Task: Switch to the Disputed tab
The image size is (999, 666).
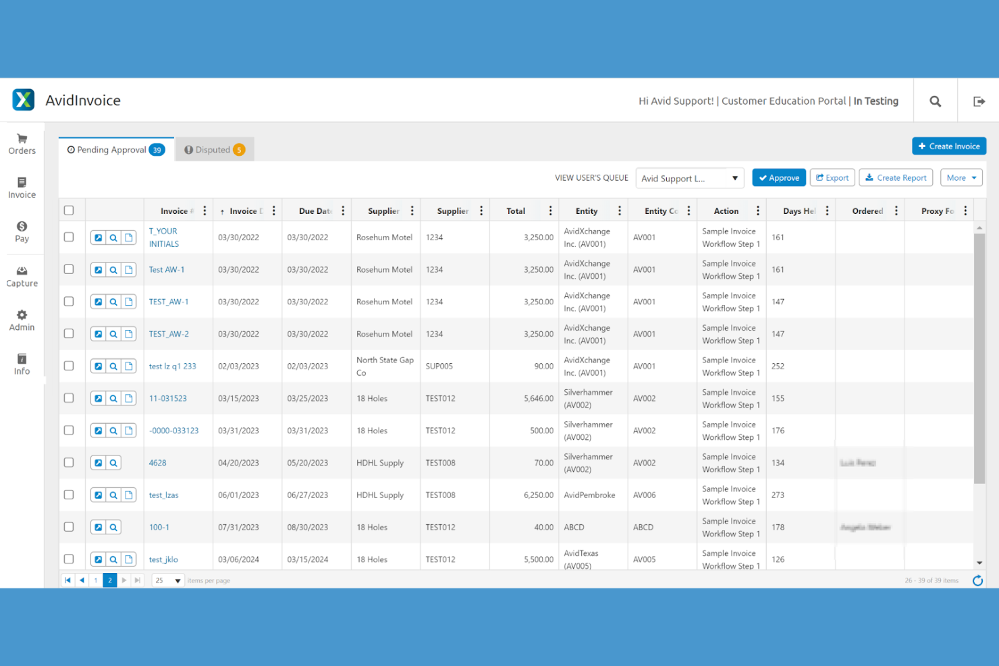Action: tap(214, 149)
